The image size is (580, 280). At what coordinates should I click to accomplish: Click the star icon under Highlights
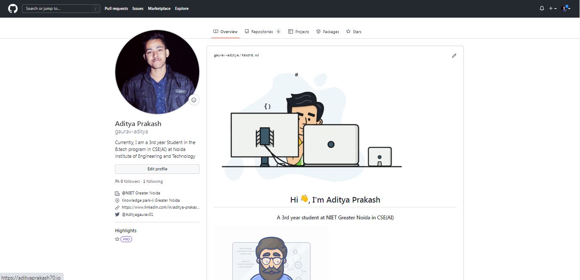click(117, 239)
